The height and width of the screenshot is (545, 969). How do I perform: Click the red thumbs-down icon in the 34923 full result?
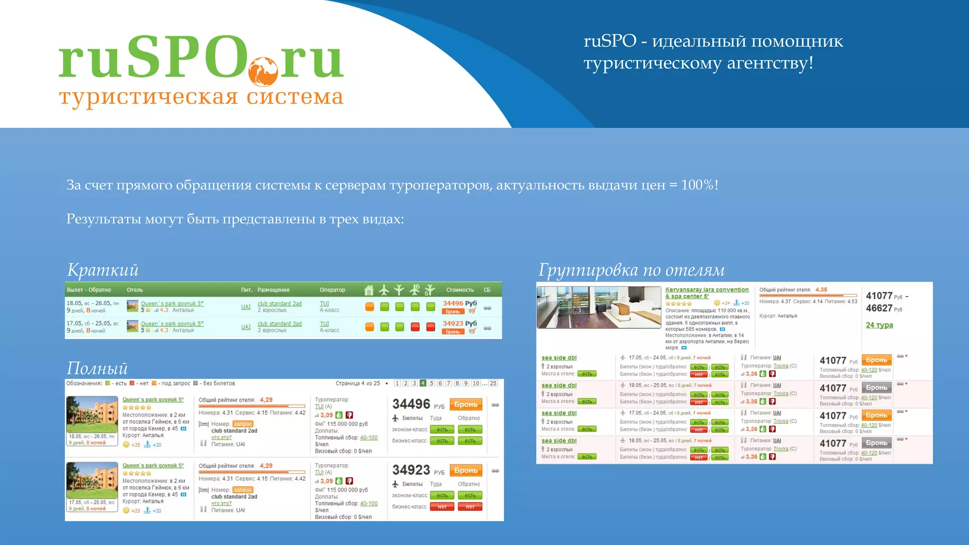(349, 481)
